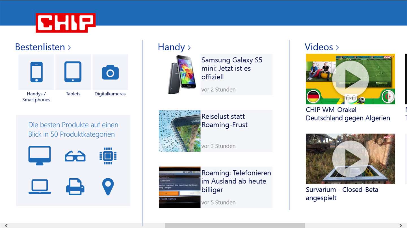Expand the Handy section chevron
This screenshot has height=228, width=407.
[189, 47]
